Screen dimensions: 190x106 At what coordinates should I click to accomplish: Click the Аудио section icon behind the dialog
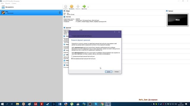click(64, 44)
